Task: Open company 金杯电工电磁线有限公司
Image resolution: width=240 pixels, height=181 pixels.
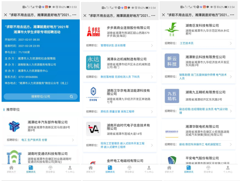Action: (x=125, y=161)
